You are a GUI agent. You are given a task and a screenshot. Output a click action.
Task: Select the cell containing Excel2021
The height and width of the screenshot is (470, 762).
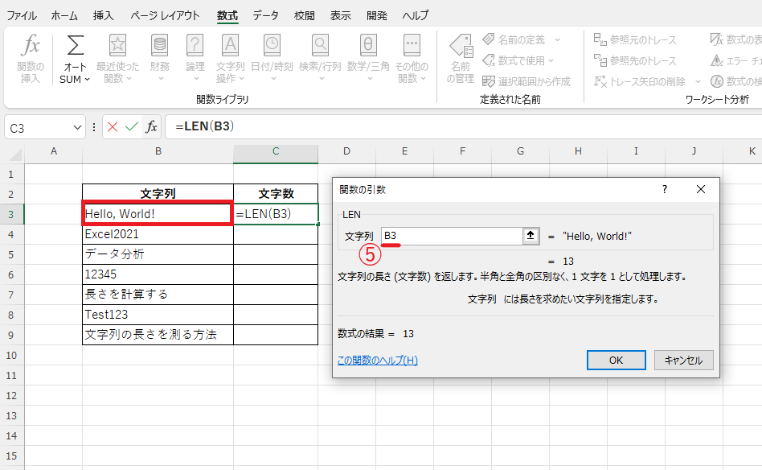point(158,234)
